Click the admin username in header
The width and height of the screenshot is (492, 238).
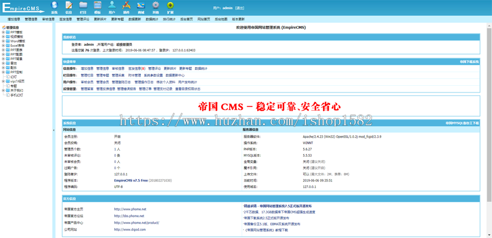[227, 8]
